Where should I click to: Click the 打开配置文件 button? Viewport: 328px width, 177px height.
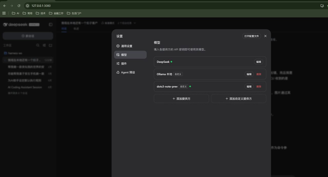pyautogui.click(x=252, y=36)
